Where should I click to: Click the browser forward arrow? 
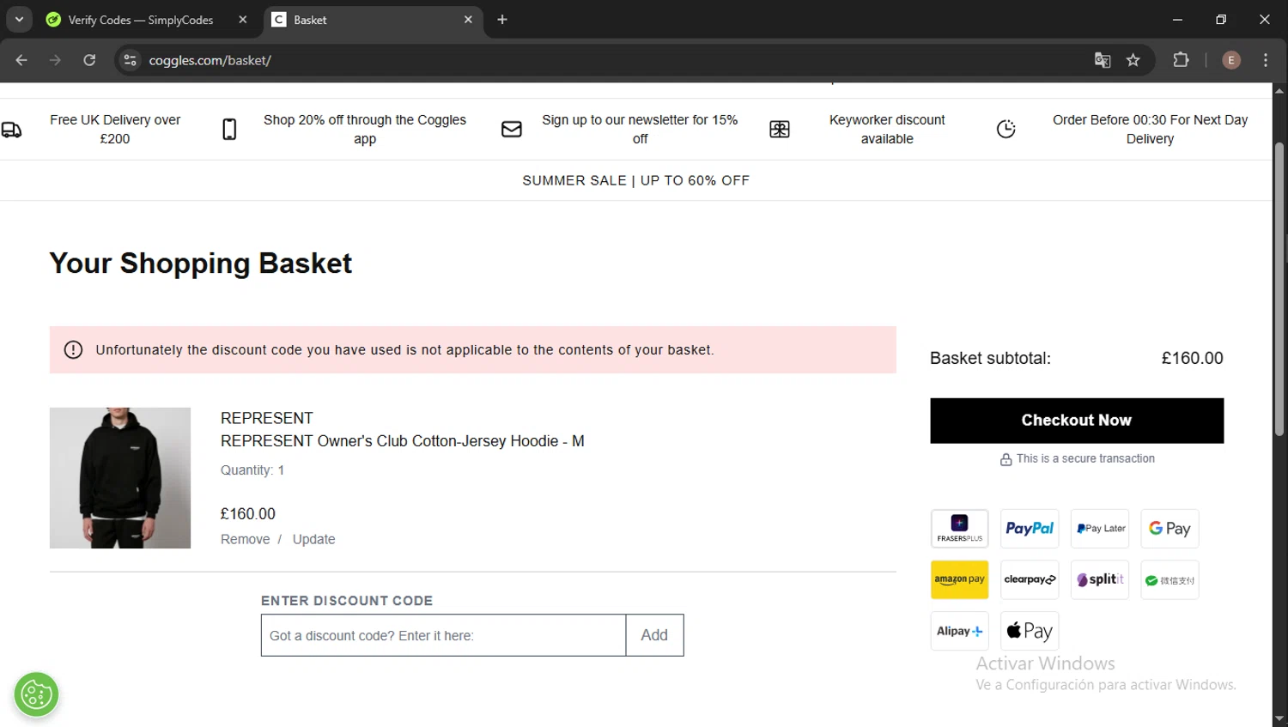point(55,60)
